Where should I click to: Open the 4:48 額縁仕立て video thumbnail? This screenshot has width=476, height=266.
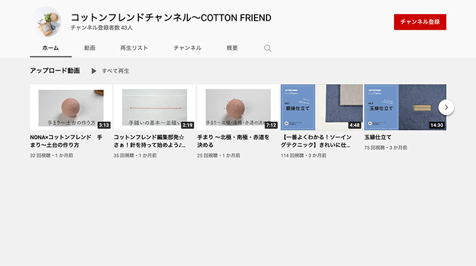322,107
